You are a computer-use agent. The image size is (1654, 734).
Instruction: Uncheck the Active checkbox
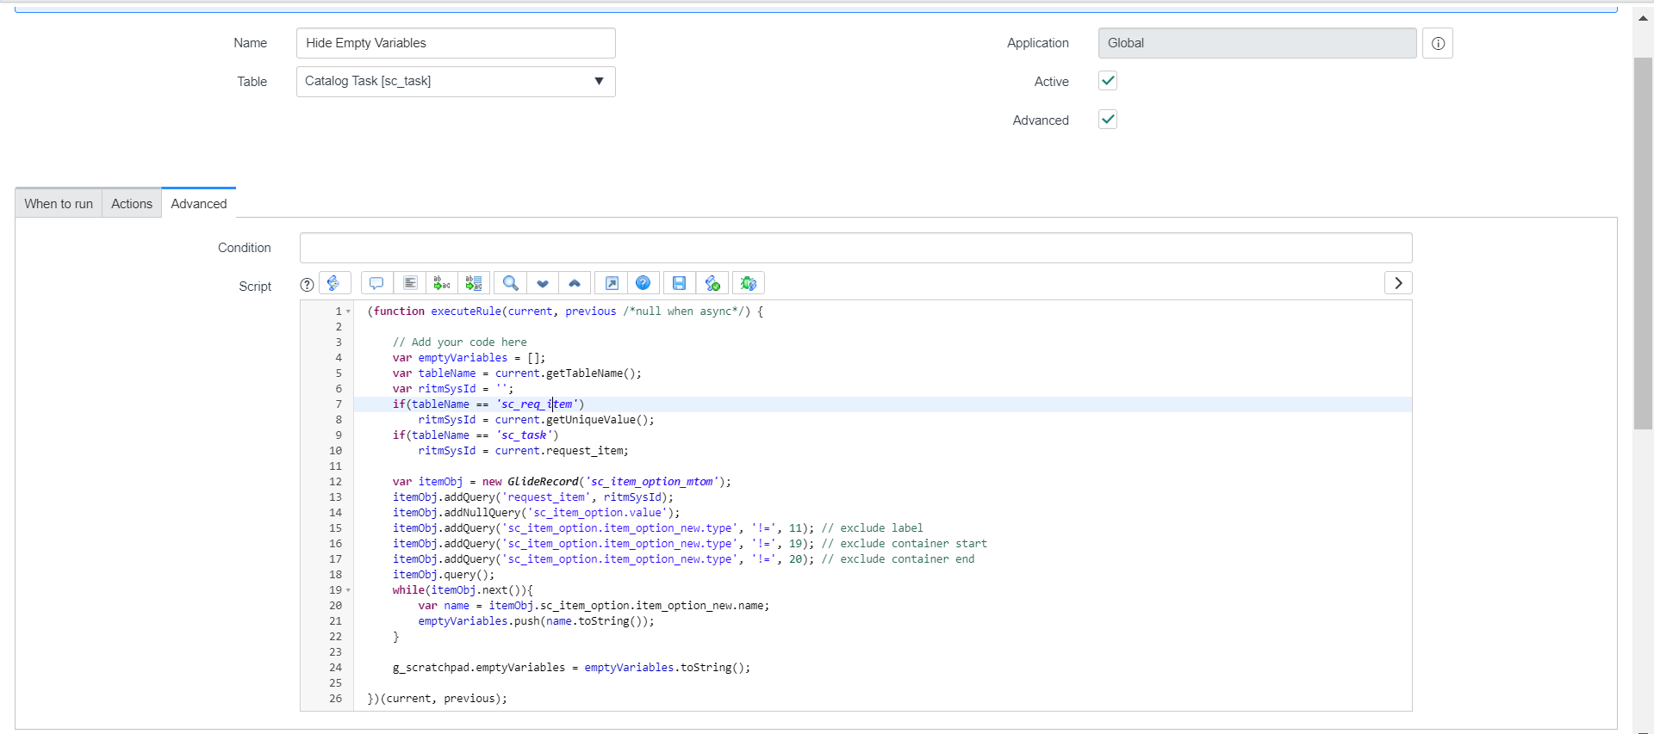[x=1108, y=81]
